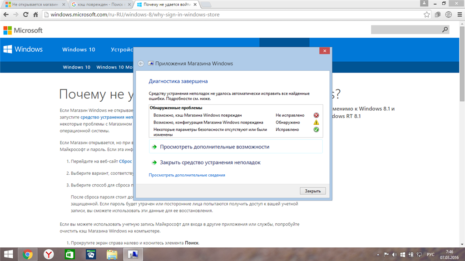Image resolution: width=465 pixels, height=261 pixels.
Task: Click the Microsoft search input field
Action: [406, 30]
